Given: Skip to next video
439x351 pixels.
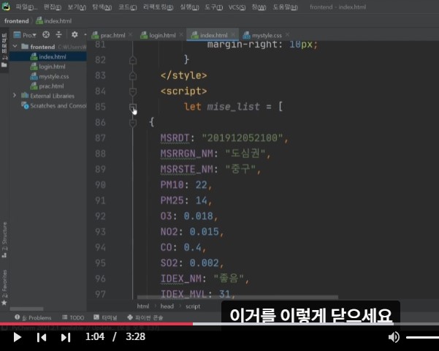Looking at the screenshot, I should pyautogui.click(x=66, y=337).
